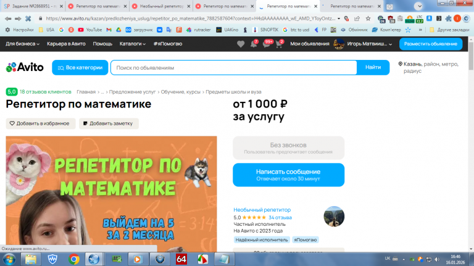Click the volume icon in system tray
The height and width of the screenshot is (266, 474).
point(437,259)
